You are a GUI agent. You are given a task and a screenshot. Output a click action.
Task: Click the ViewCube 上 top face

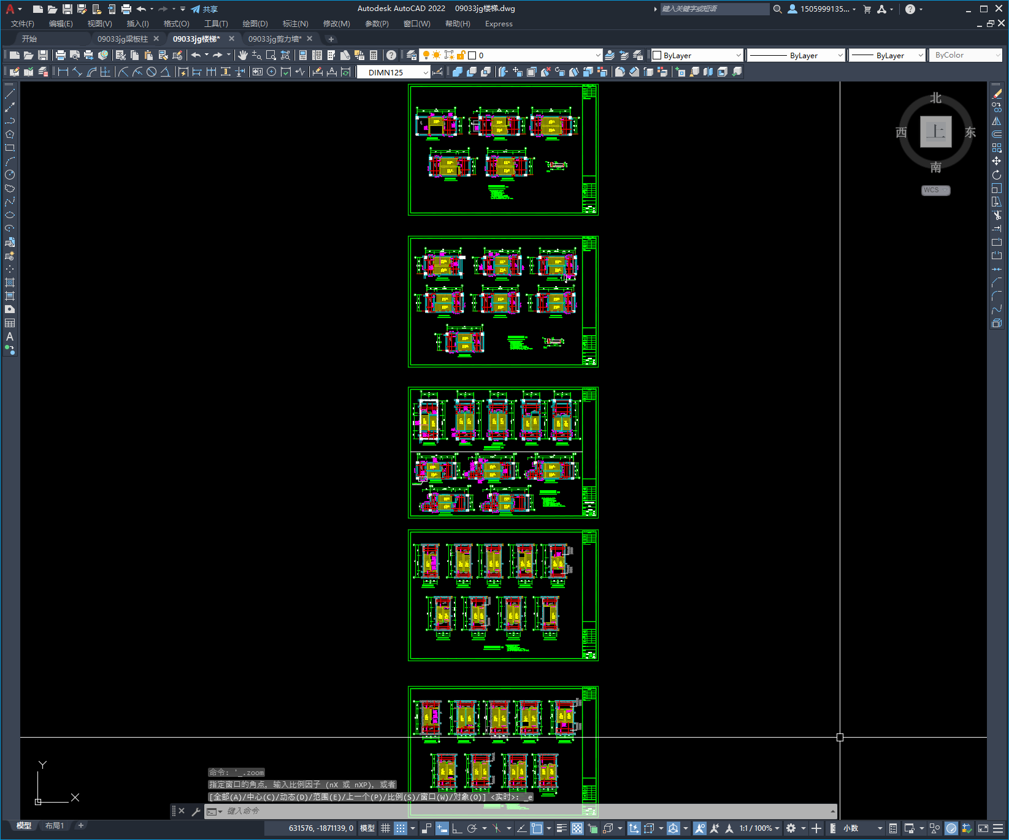coord(935,132)
